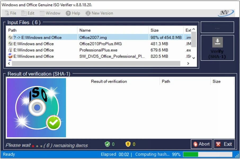
Task: Sort the input list by Path column
Action: [x=42, y=30]
